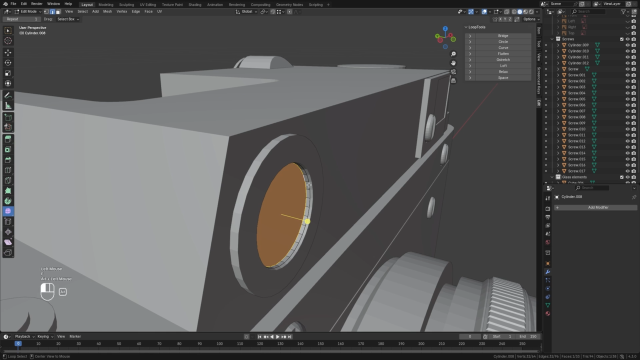
Task: Toggle camera view with the viewport camera icon
Action: pyautogui.click(x=453, y=72)
